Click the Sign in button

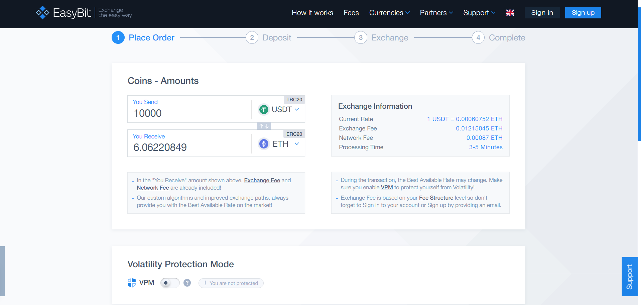542,13
